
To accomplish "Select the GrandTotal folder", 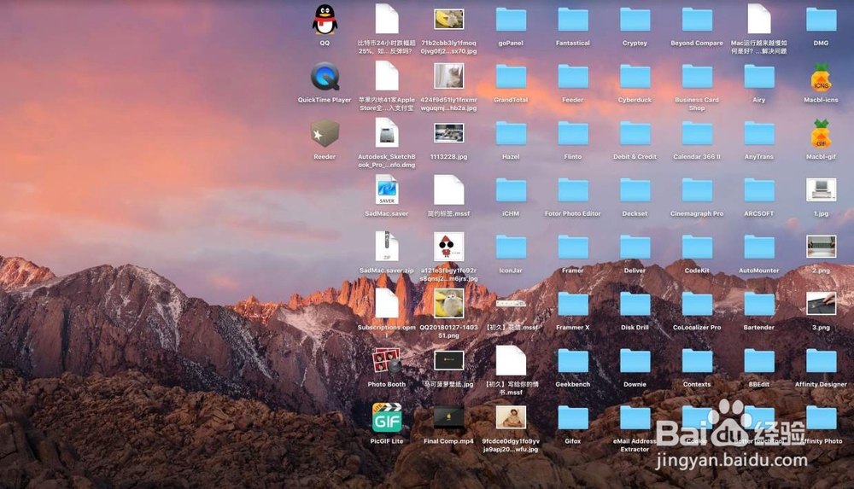I will coord(511,77).
